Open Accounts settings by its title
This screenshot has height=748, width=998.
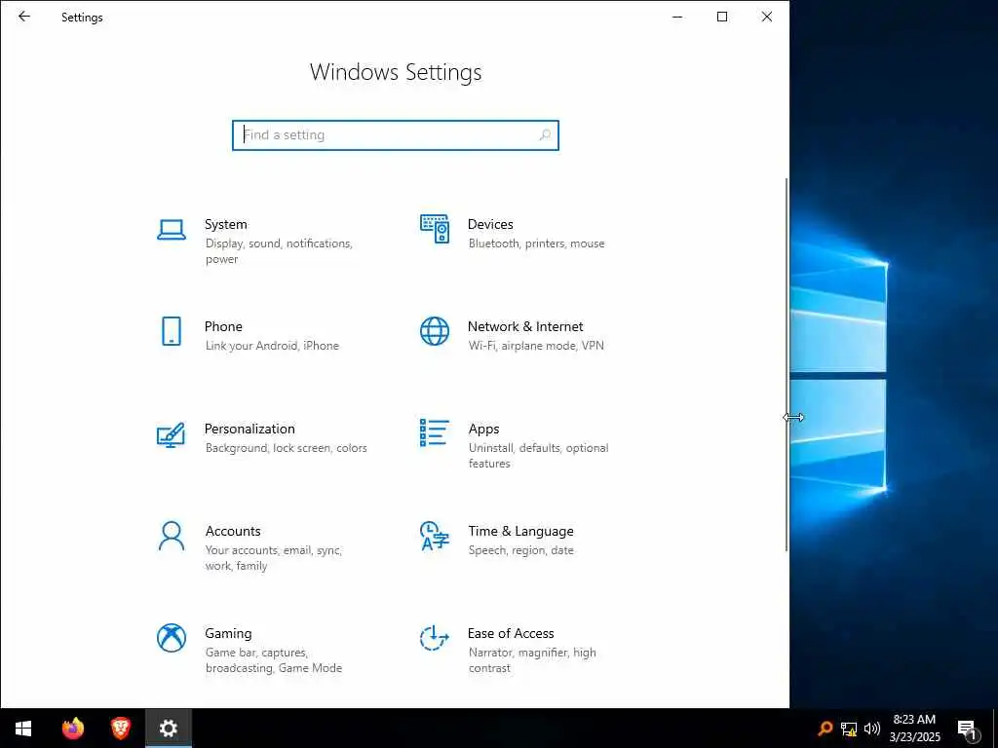[233, 531]
